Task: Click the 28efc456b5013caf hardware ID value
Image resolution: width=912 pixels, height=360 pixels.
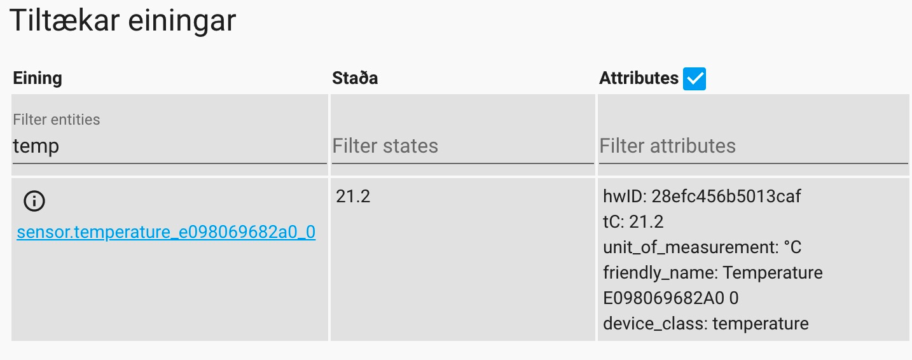Action: pos(726,197)
